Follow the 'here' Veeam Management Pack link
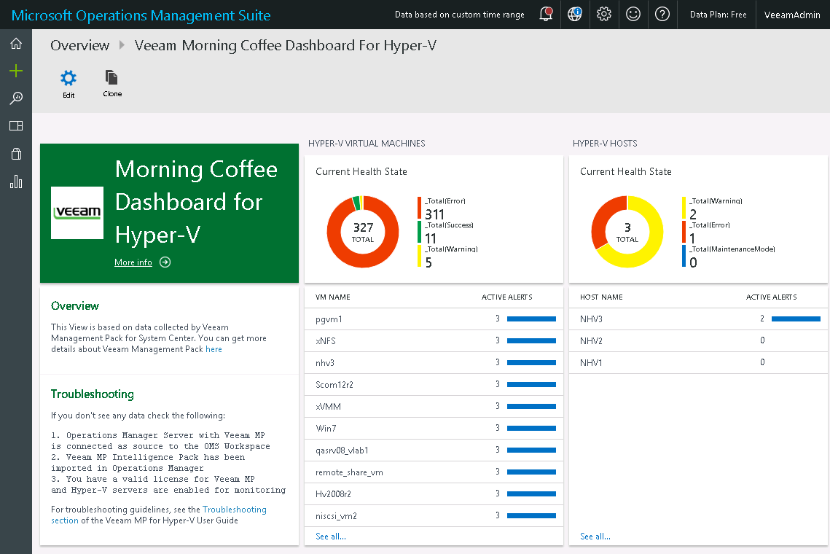 [x=214, y=349]
